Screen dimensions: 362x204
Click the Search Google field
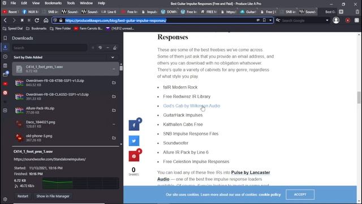click(303, 20)
